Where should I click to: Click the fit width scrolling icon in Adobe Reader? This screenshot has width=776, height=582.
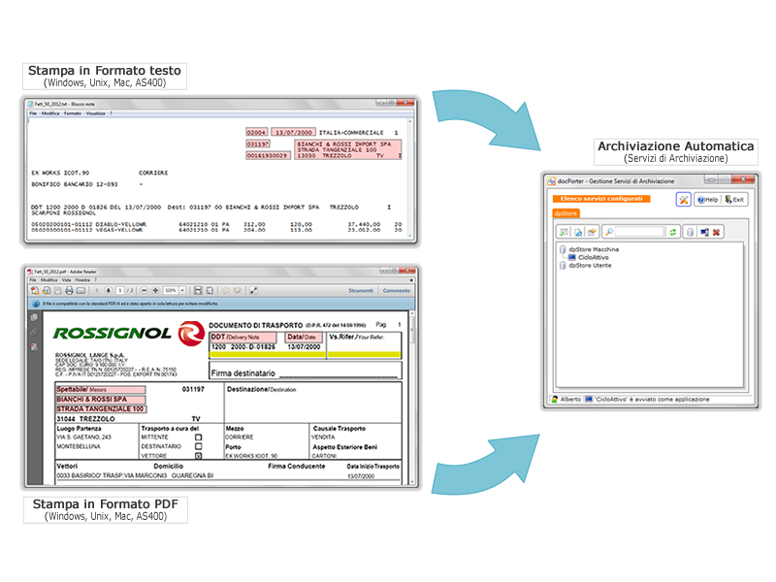coord(198,290)
